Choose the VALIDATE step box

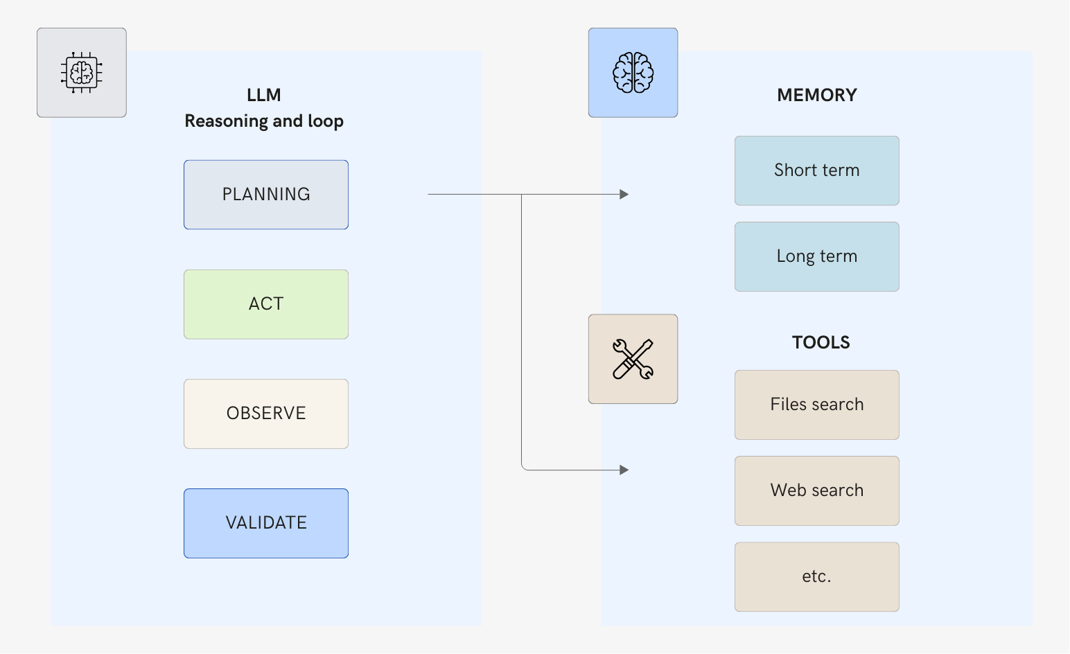click(266, 523)
